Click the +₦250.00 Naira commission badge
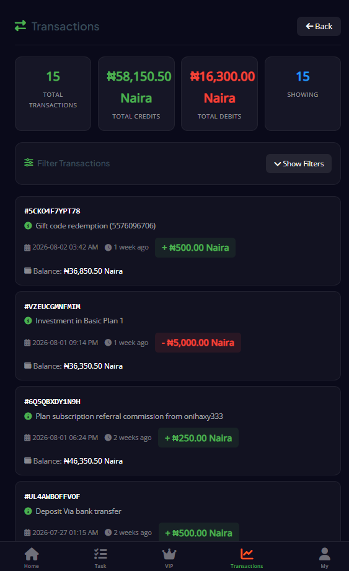Image resolution: width=349 pixels, height=571 pixels. tap(198, 438)
